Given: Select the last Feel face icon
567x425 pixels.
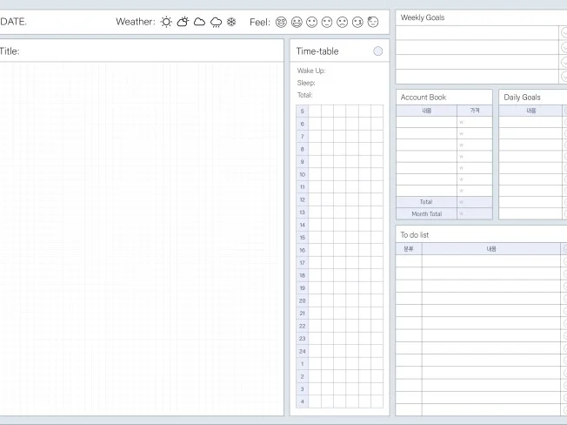Looking at the screenshot, I should tap(373, 22).
